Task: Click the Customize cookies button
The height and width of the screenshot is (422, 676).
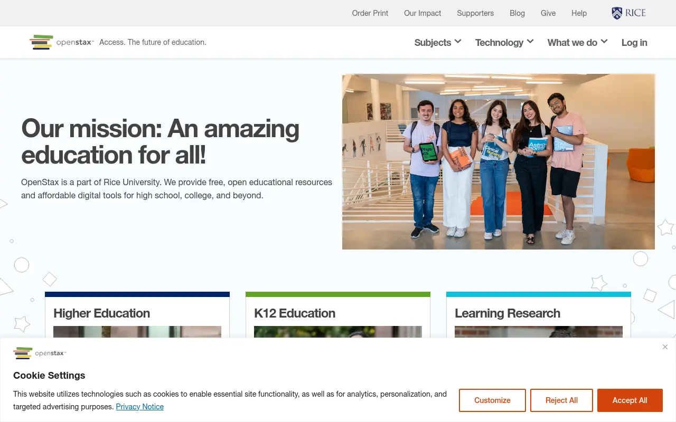Action: (x=492, y=400)
